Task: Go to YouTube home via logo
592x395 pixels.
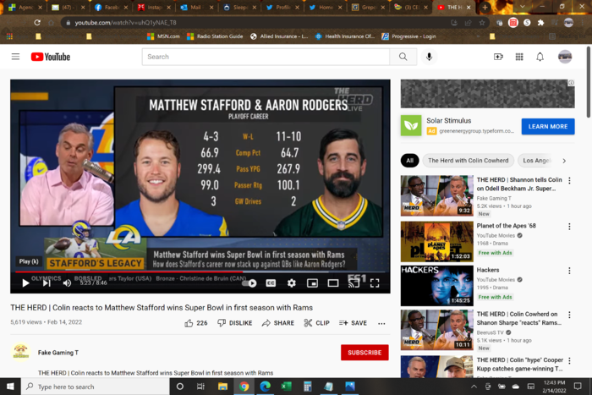Action: [x=51, y=57]
